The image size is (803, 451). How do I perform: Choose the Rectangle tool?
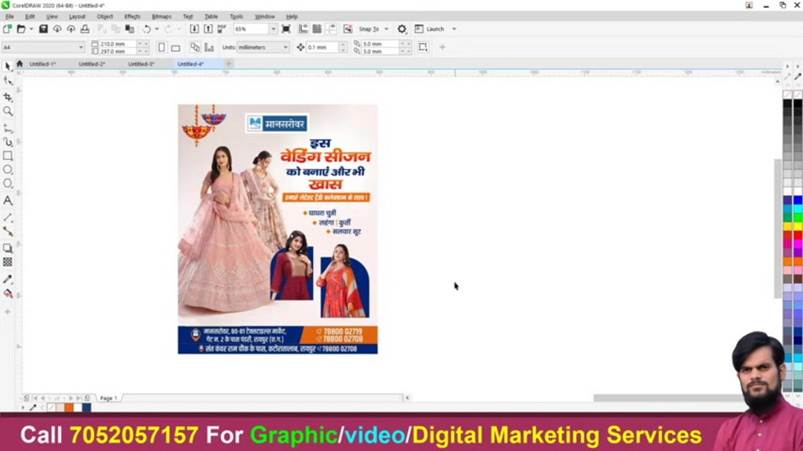pyautogui.click(x=7, y=156)
